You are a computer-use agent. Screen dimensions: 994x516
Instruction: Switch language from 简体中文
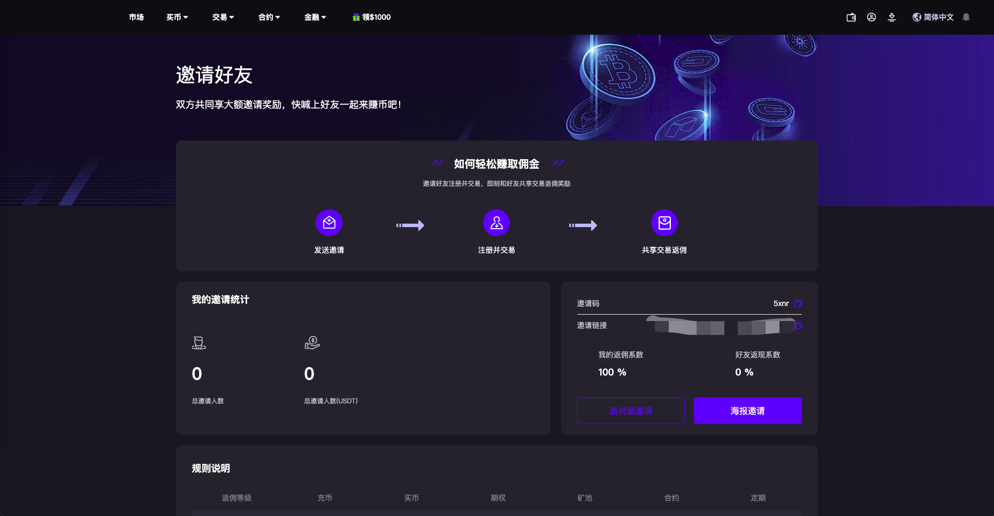pyautogui.click(x=933, y=17)
